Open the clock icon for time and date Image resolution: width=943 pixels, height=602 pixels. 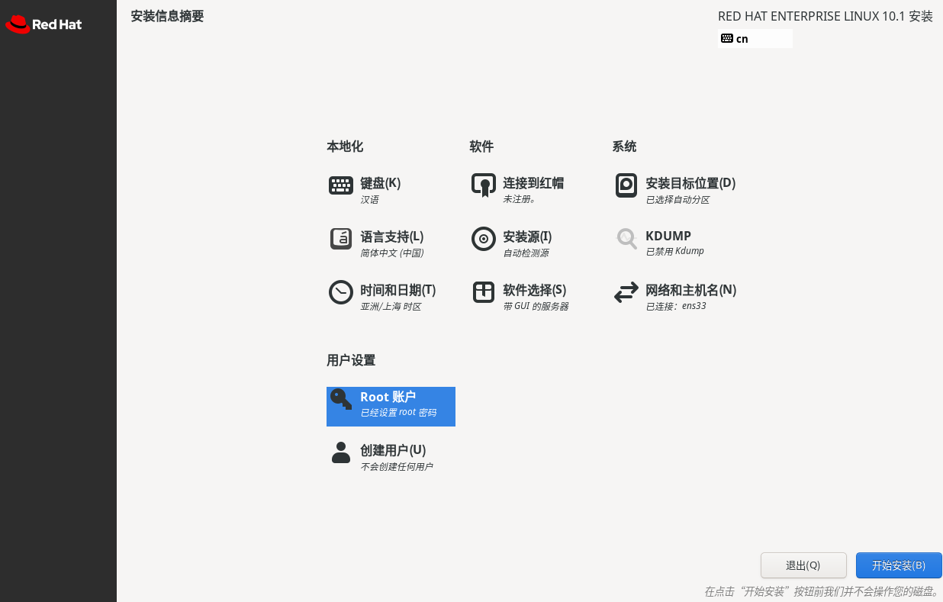click(x=341, y=292)
